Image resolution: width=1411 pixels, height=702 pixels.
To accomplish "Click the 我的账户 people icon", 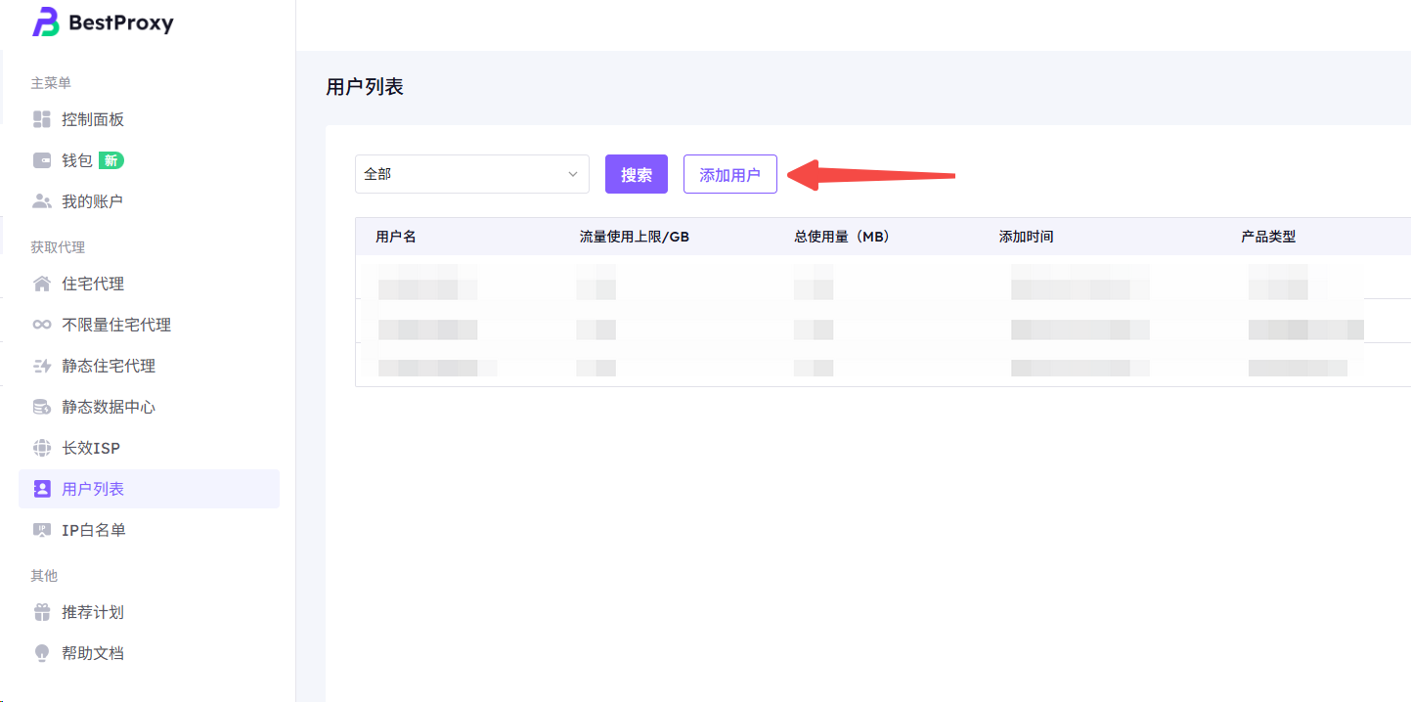I will pos(42,201).
